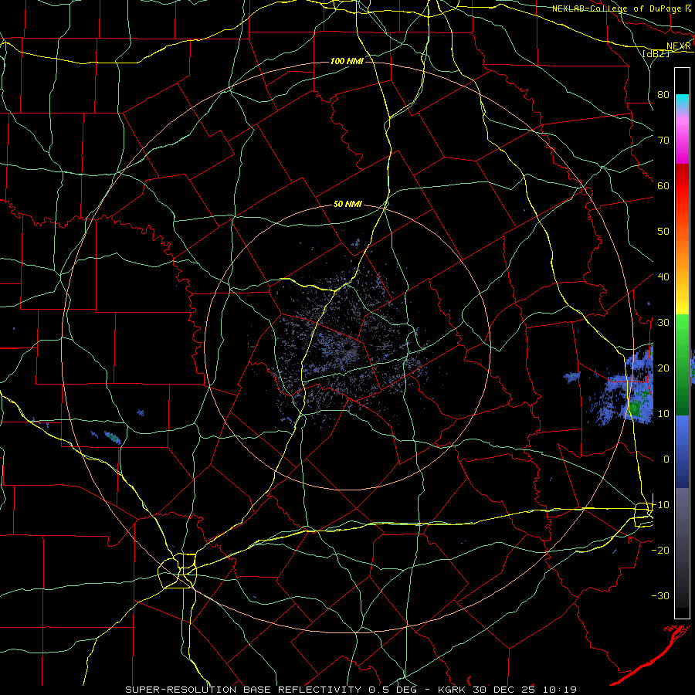Click the 50 value on the color scale
This screenshot has width=695, height=695.
[663, 232]
